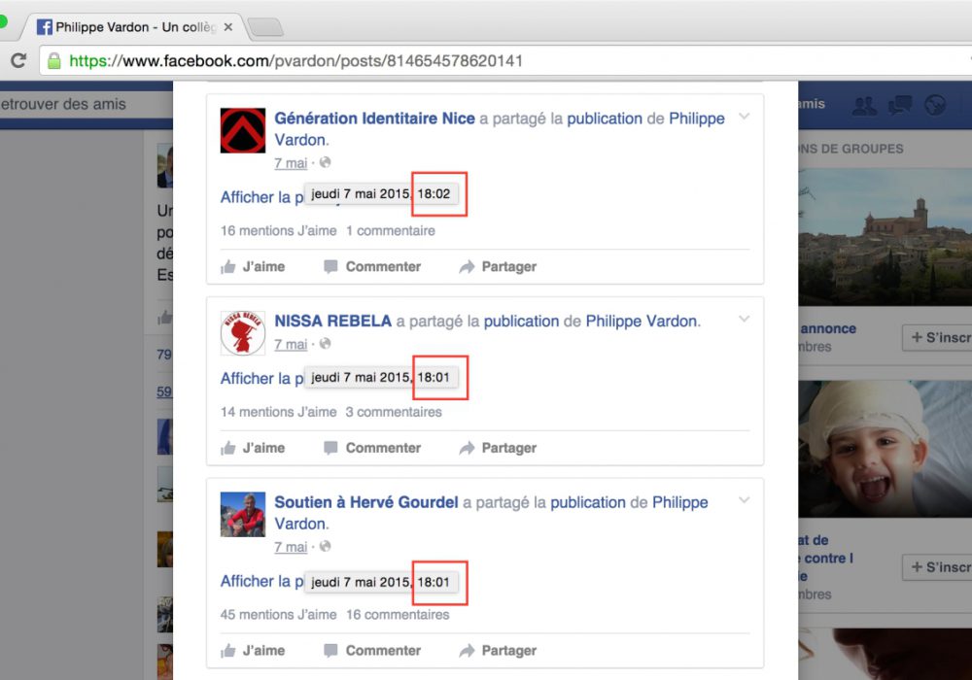972x680 pixels.
Task: Click '7 mai' timestamp on NISSA REBELA post
Action: [291, 344]
